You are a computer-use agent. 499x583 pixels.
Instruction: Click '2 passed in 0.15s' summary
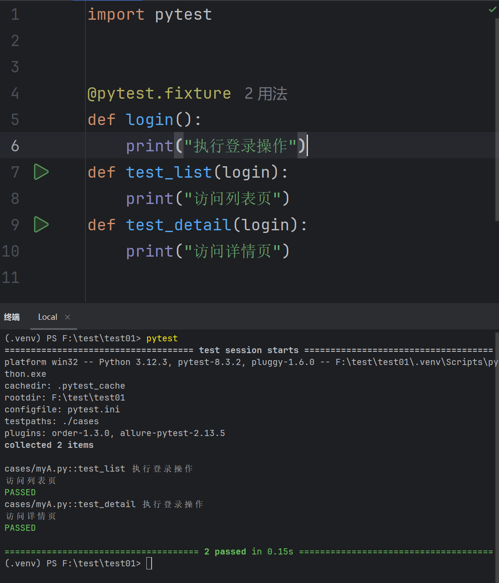point(249,551)
